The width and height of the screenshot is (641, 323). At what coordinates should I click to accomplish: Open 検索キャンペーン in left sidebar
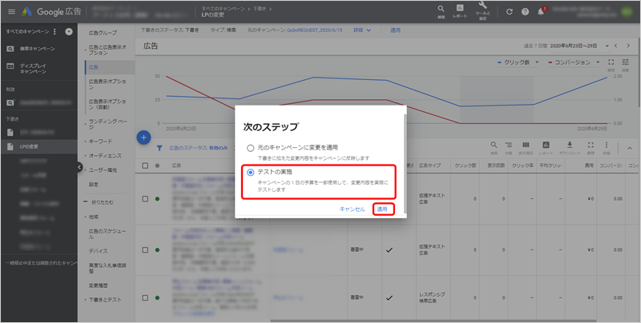point(38,49)
